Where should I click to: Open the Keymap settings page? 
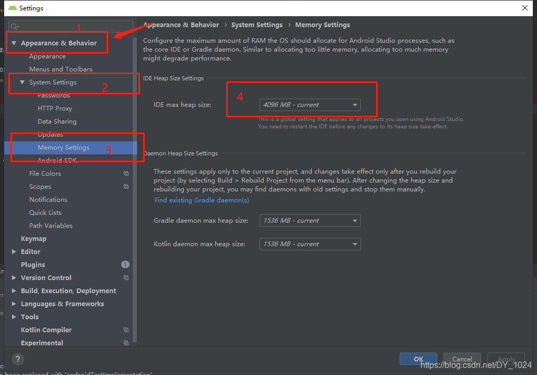point(33,238)
